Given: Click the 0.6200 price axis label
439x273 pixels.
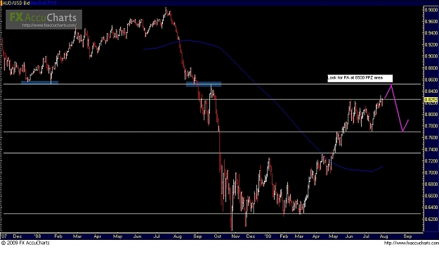Looking at the screenshot, I should click(431, 219).
